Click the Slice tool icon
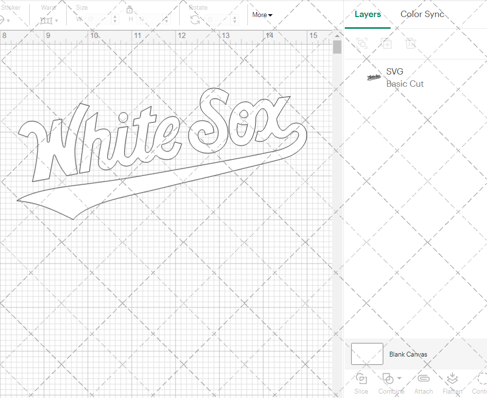Viewport: 487px width, 398px height. click(361, 379)
